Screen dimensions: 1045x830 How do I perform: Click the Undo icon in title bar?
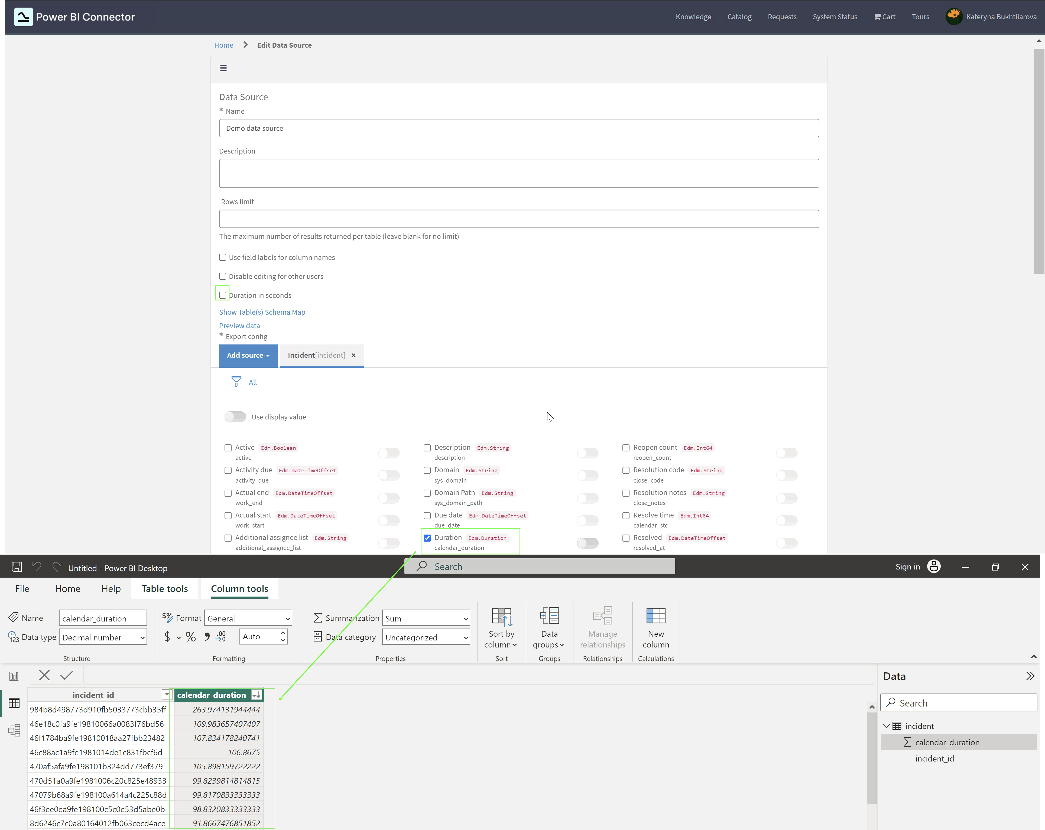37,567
